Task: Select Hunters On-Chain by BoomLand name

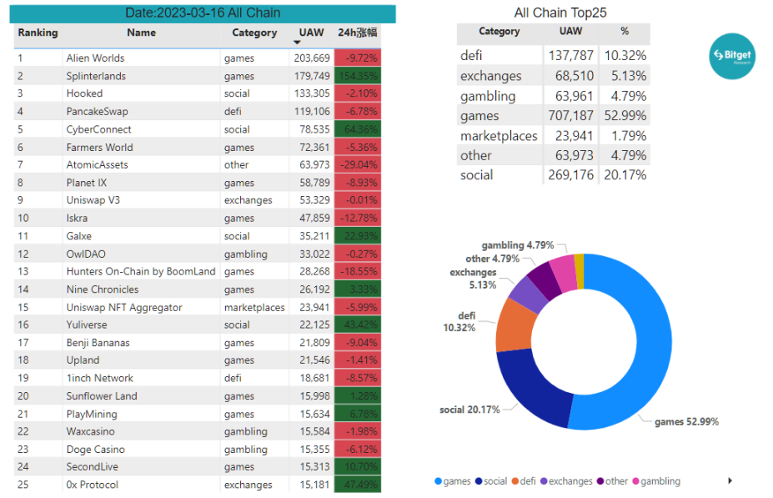Action: 141,271
